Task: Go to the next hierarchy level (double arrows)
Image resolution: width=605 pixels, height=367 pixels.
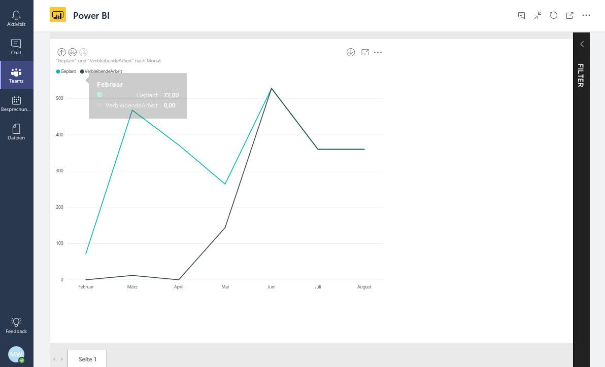Action: pos(73,52)
